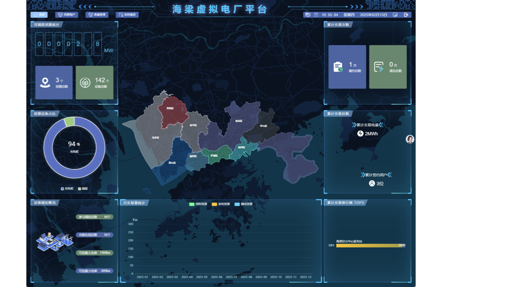Open the 代理用户 tab
511x287 pixels.
[x=67, y=15]
